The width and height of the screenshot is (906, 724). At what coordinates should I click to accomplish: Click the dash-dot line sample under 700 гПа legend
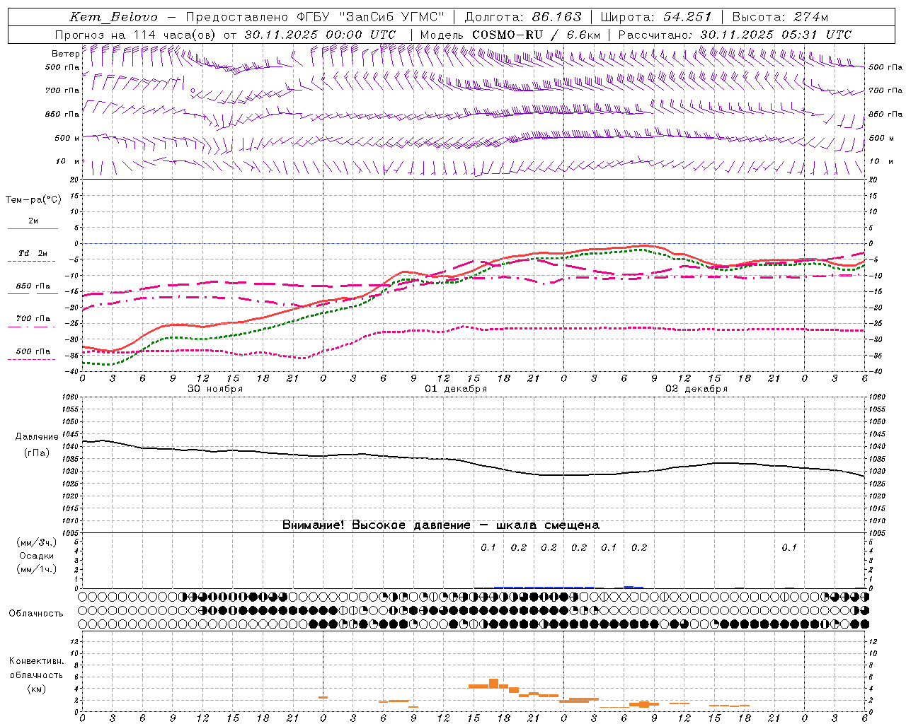[x=32, y=327]
